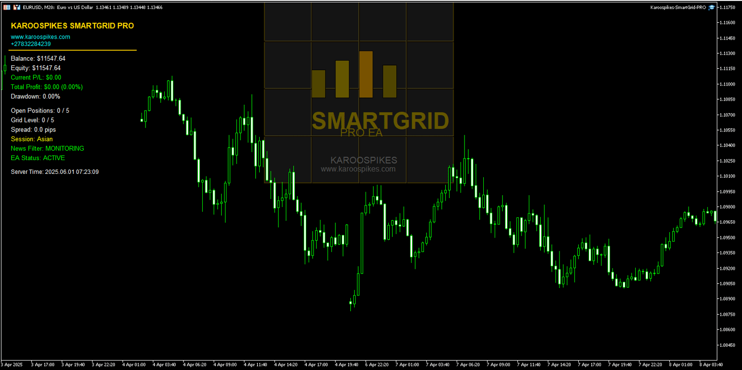Click the 1.11450 price scale label

(x=727, y=38)
